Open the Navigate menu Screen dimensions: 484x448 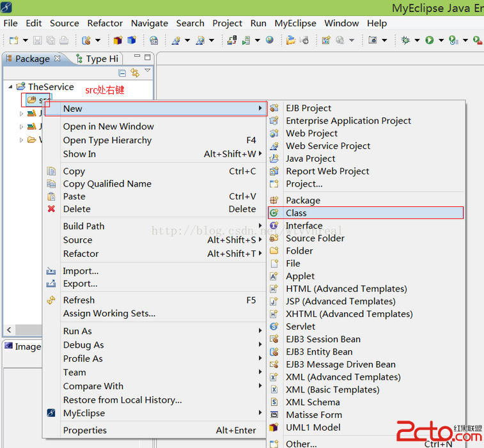pyautogui.click(x=150, y=23)
